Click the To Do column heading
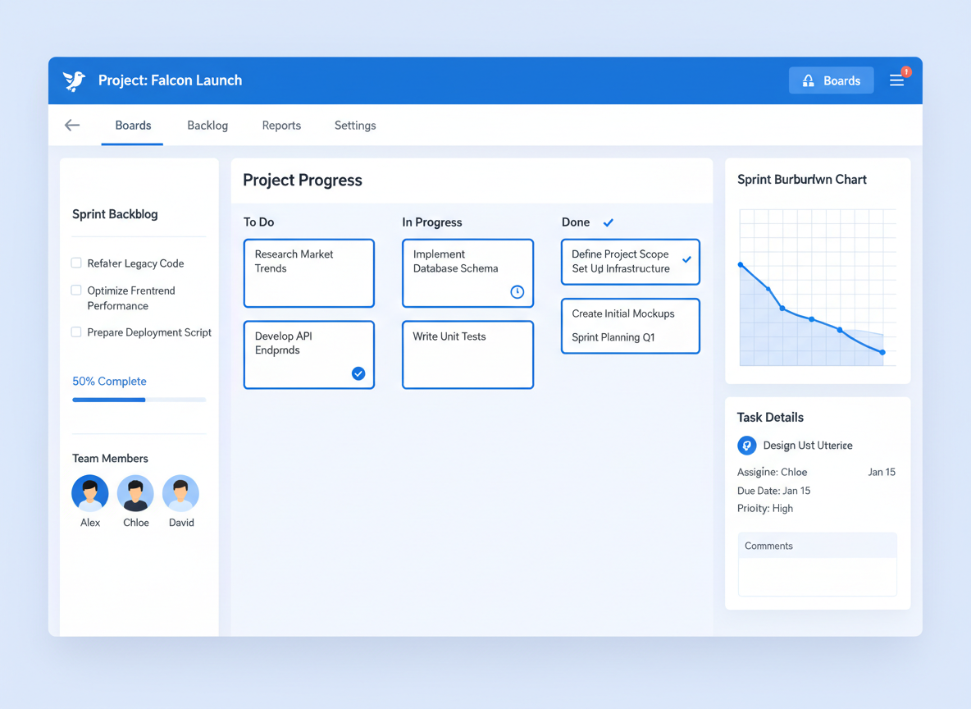The height and width of the screenshot is (709, 971). [x=259, y=222]
